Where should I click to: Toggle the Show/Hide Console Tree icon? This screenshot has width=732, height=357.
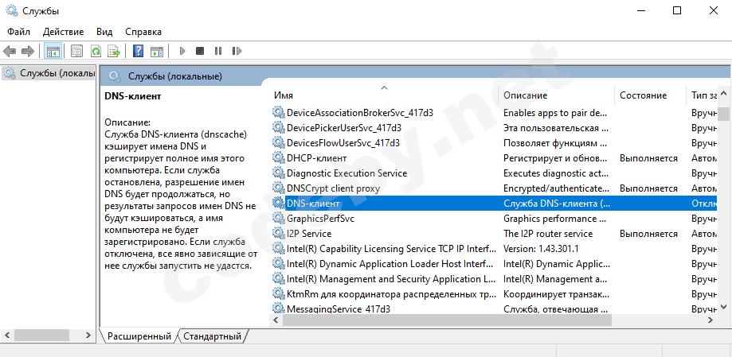(x=53, y=51)
